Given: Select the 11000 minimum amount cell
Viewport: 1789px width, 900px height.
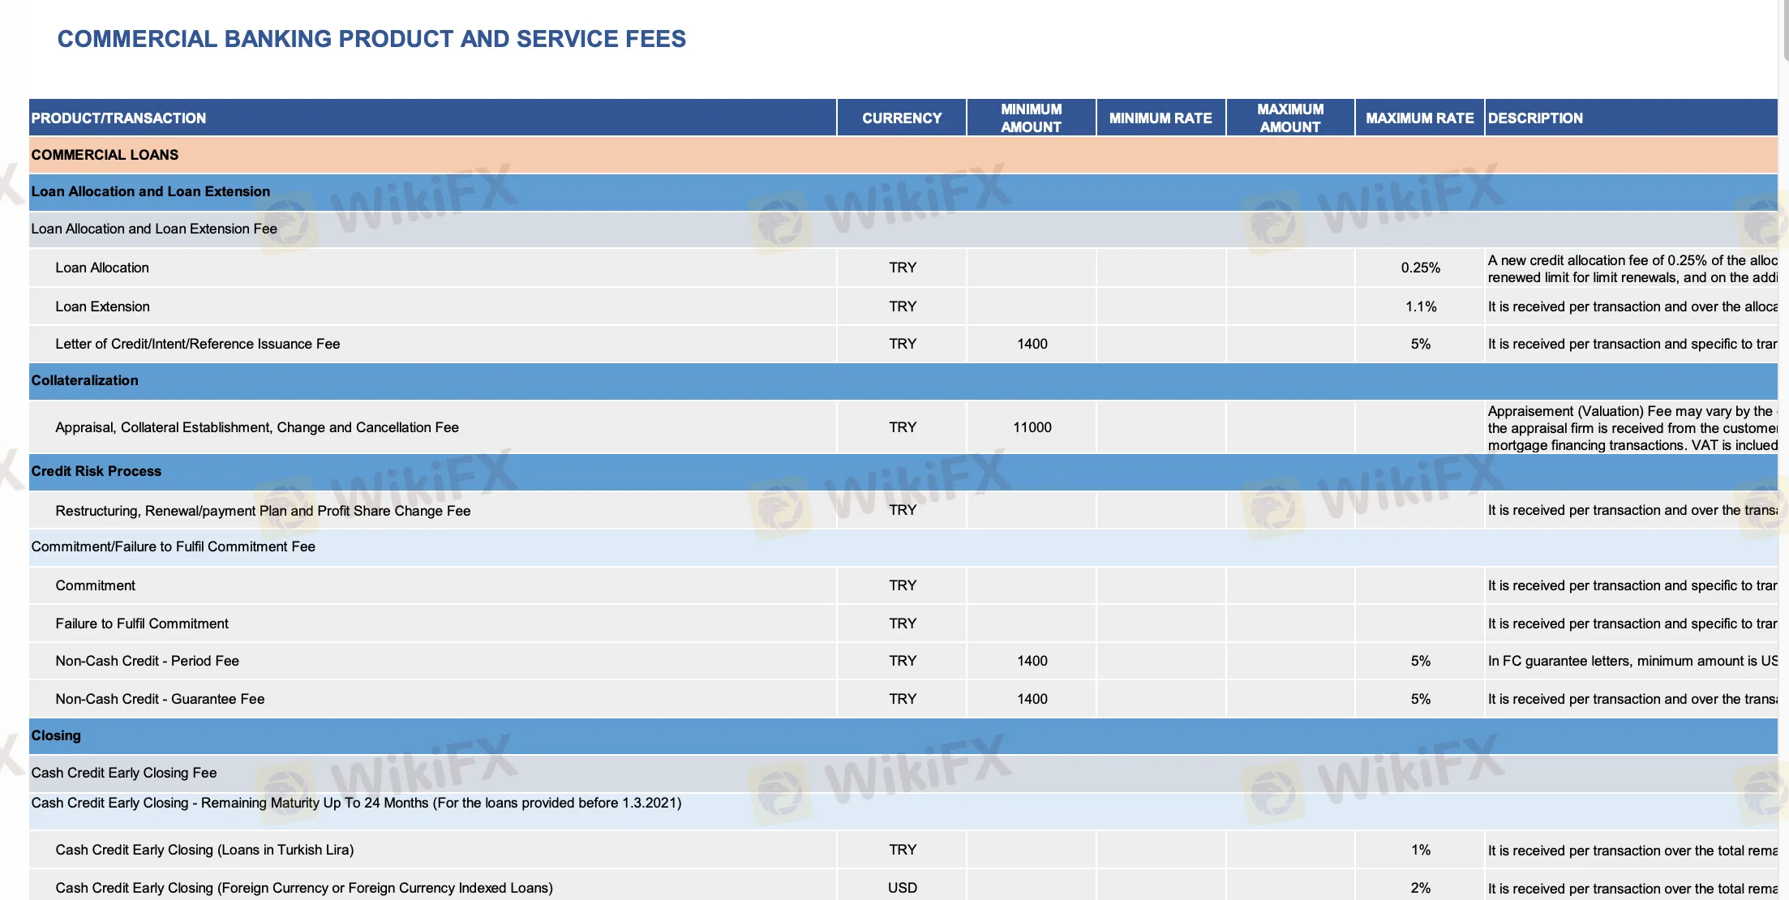Looking at the screenshot, I should [x=1032, y=426].
